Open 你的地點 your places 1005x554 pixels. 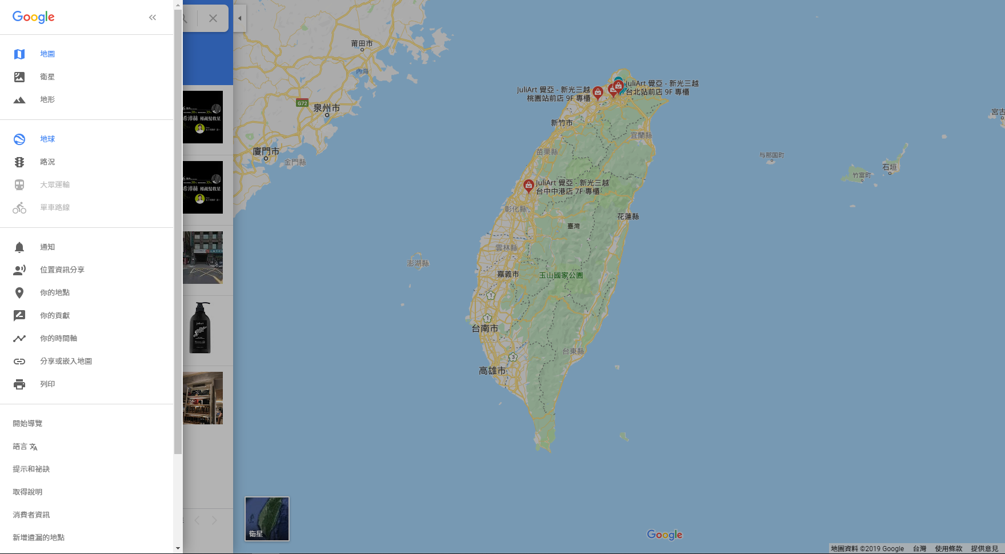pyautogui.click(x=54, y=293)
